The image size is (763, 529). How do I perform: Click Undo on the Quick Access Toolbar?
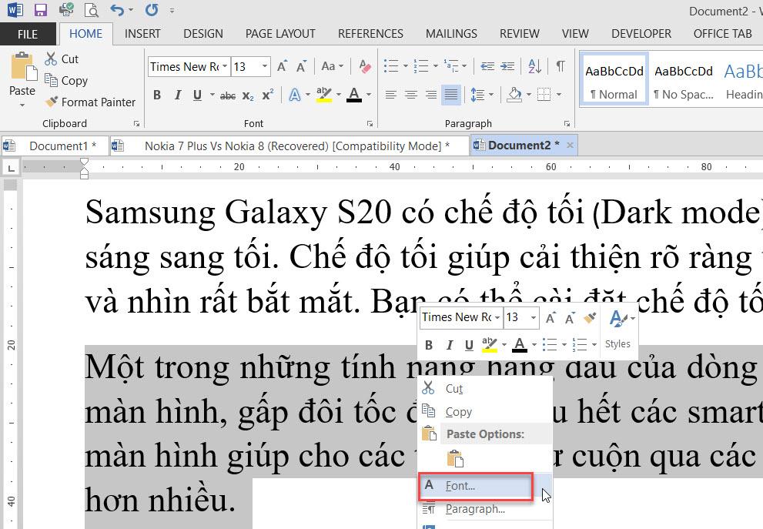click(x=118, y=9)
